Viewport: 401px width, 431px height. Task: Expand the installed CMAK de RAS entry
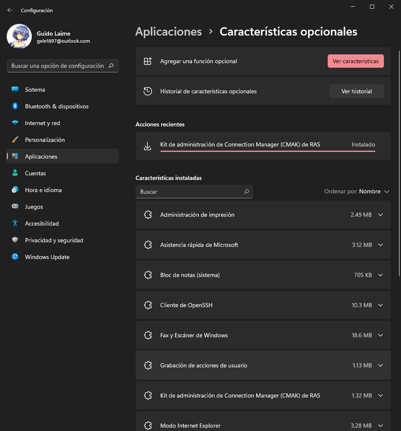coord(380,395)
